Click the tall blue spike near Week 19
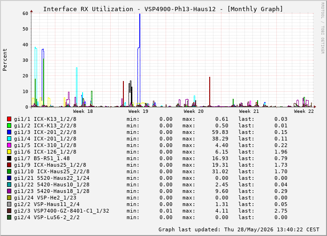 [140, 31]
